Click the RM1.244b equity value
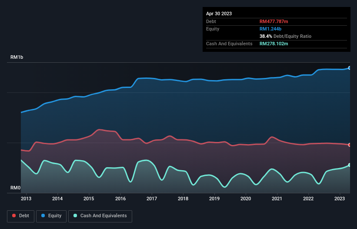The height and width of the screenshot is (229, 357). click(x=270, y=29)
